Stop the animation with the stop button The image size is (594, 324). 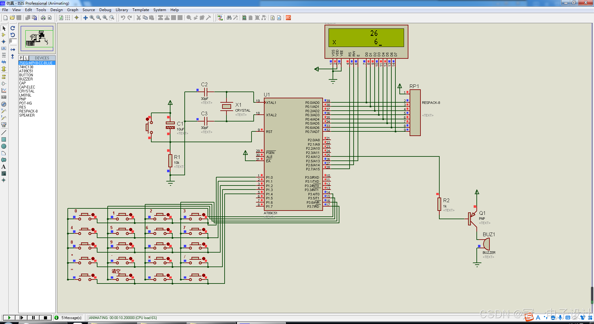coord(45,318)
